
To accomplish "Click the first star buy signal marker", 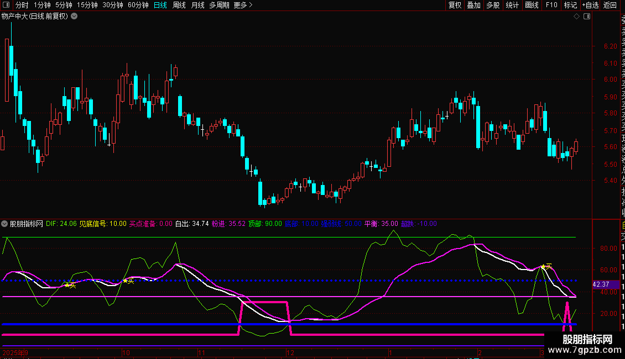I will pos(67,285).
